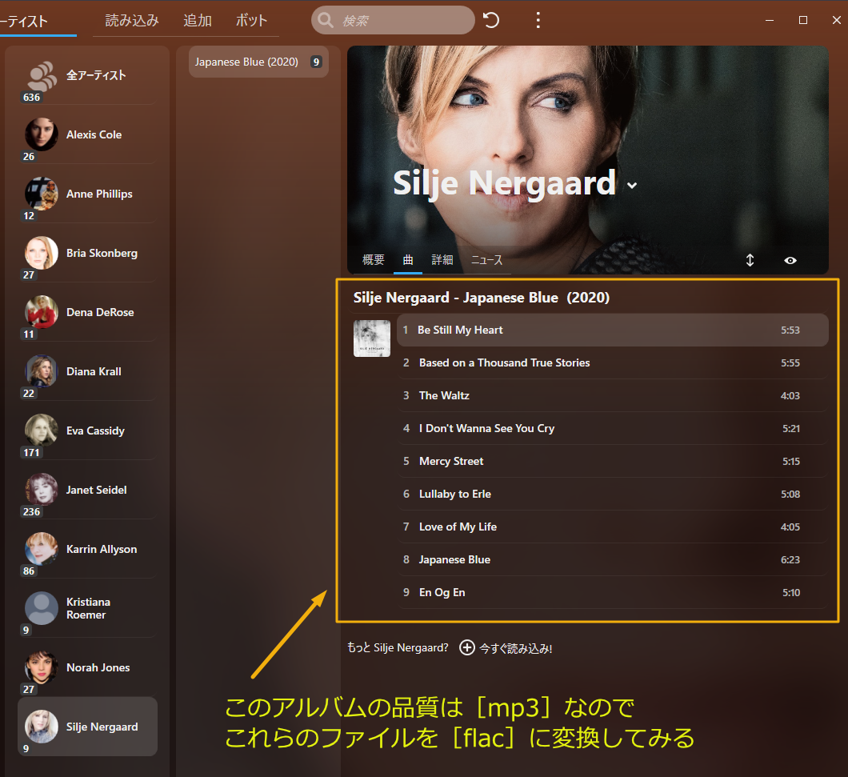The height and width of the screenshot is (777, 848).
Task: Click the Japanese Blue album cover thumbnail
Action: 372,338
